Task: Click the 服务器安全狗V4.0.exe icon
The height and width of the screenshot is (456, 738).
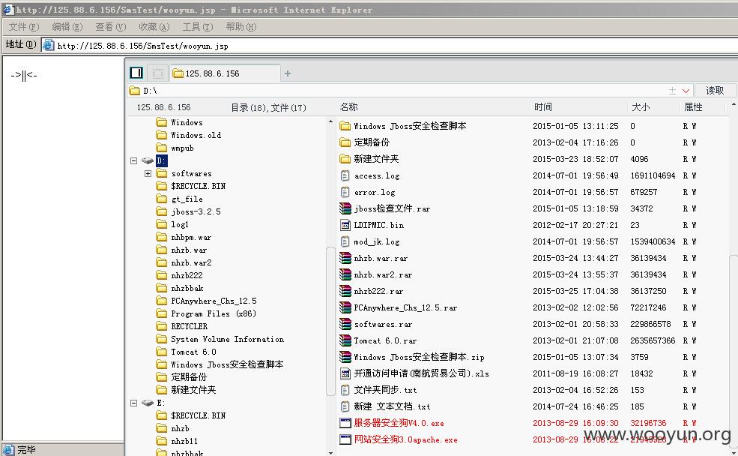Action: 345,423
